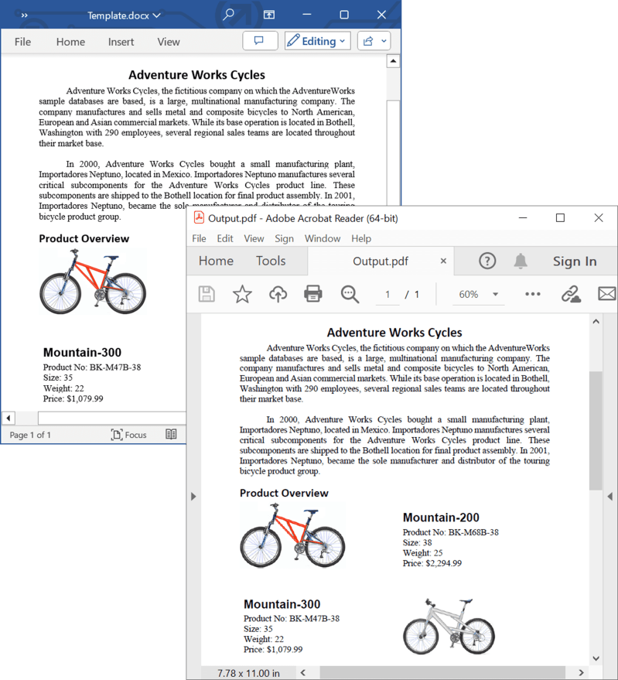Viewport: 618px width, 680px height.
Task: Click the email envelope icon in Acrobat
Action: 606,294
